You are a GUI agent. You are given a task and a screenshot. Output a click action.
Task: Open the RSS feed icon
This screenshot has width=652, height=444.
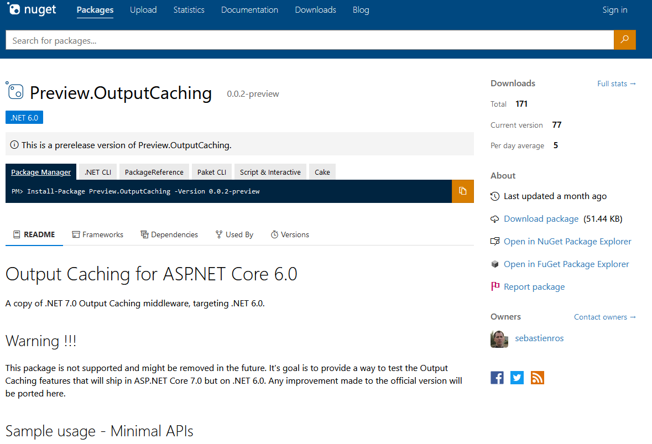537,378
